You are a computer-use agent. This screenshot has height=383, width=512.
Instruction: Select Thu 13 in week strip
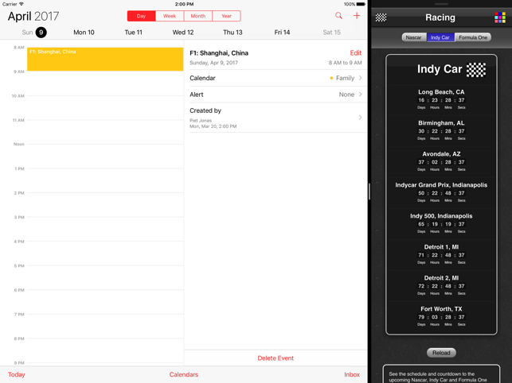click(x=233, y=33)
